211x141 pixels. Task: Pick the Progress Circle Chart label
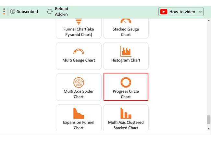pos(126,94)
